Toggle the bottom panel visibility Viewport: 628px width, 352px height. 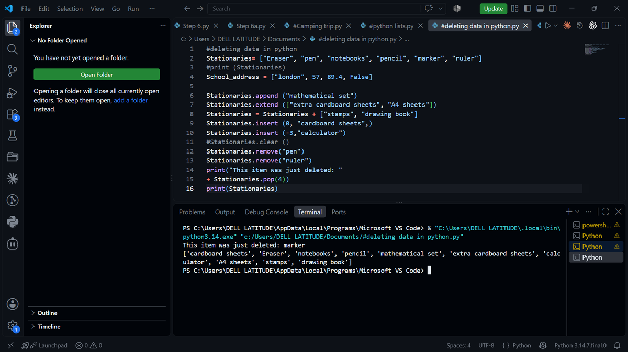540,9
